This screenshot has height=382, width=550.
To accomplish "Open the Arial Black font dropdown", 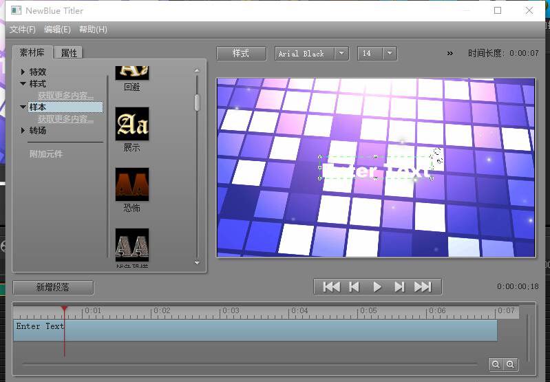I will point(341,53).
